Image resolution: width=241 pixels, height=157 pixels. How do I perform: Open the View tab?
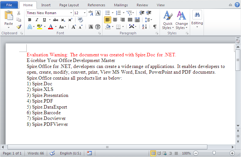pos(161,5)
